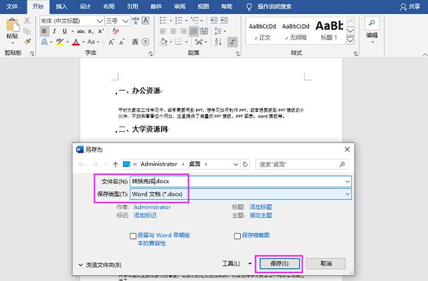
Task: Check 保留与 Word 早期版本的兼容性 checkbox
Action: point(133,236)
